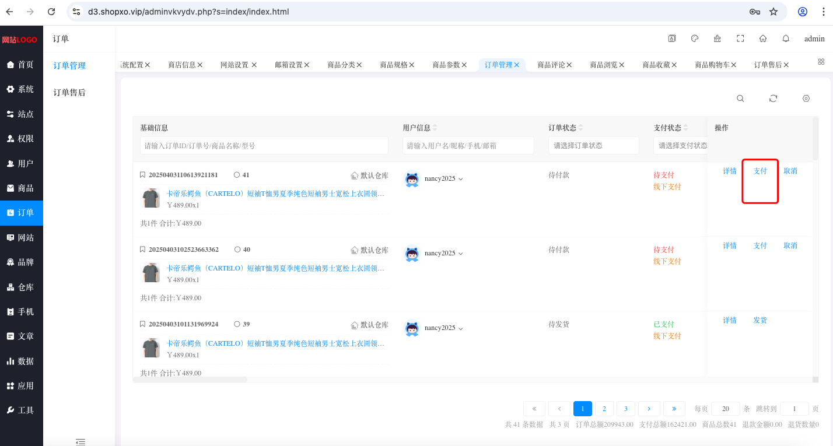This screenshot has width=833, height=446.
Task: Open notifications bell icon
Action: tap(786, 38)
